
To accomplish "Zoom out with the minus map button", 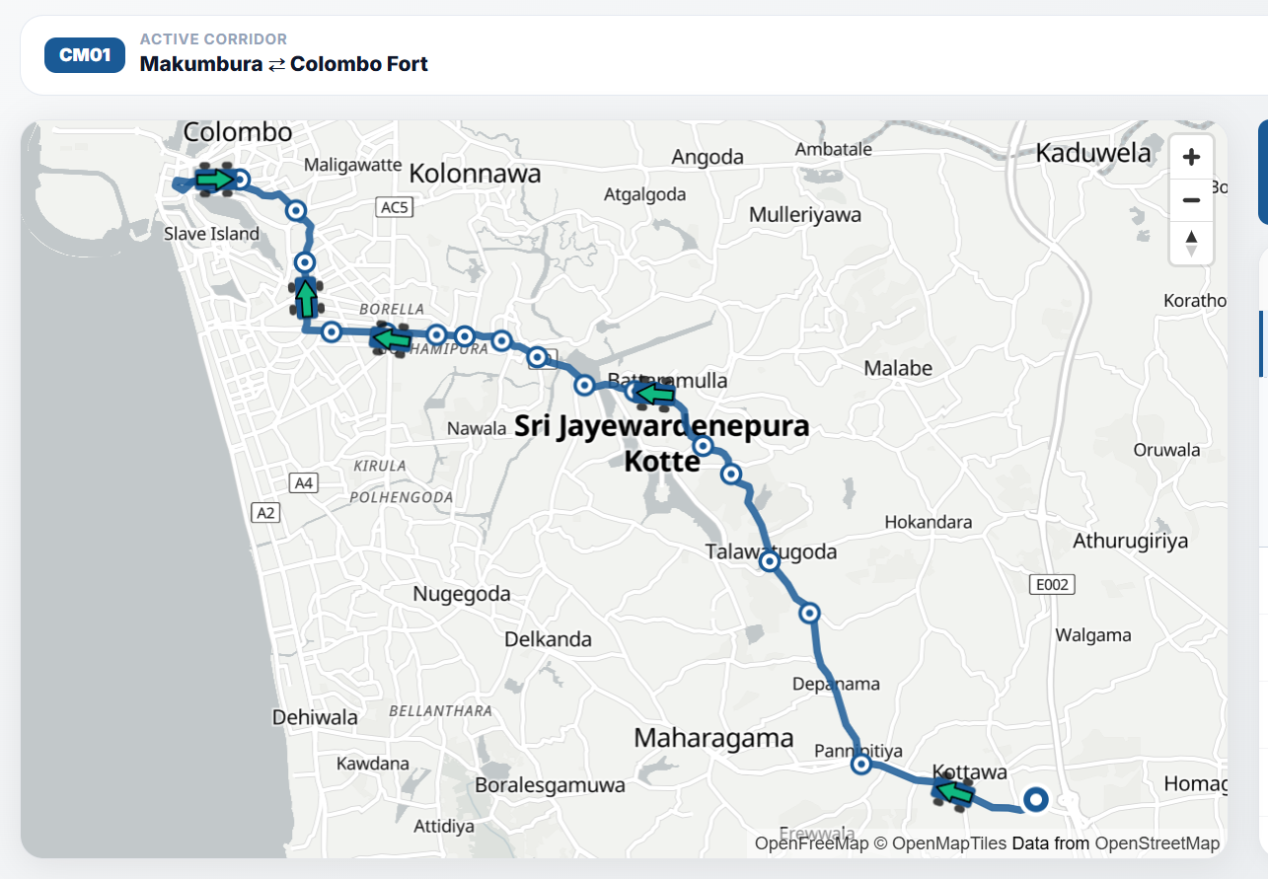I will 1191,200.
